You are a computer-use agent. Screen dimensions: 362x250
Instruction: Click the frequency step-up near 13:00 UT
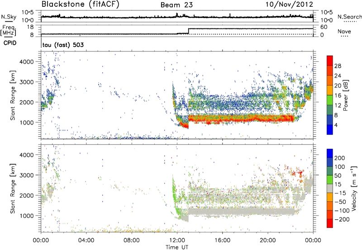189,31
